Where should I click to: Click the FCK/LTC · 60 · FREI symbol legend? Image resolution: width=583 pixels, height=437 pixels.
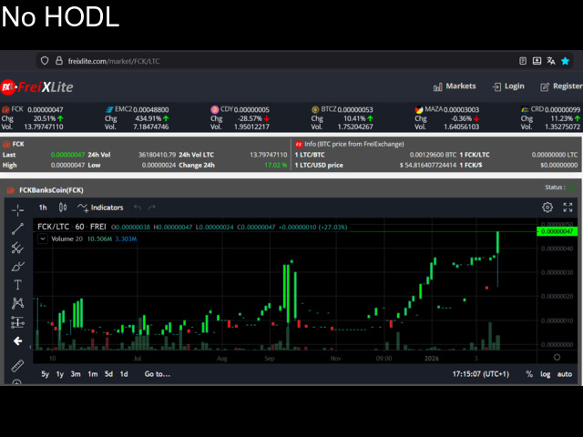[72, 227]
